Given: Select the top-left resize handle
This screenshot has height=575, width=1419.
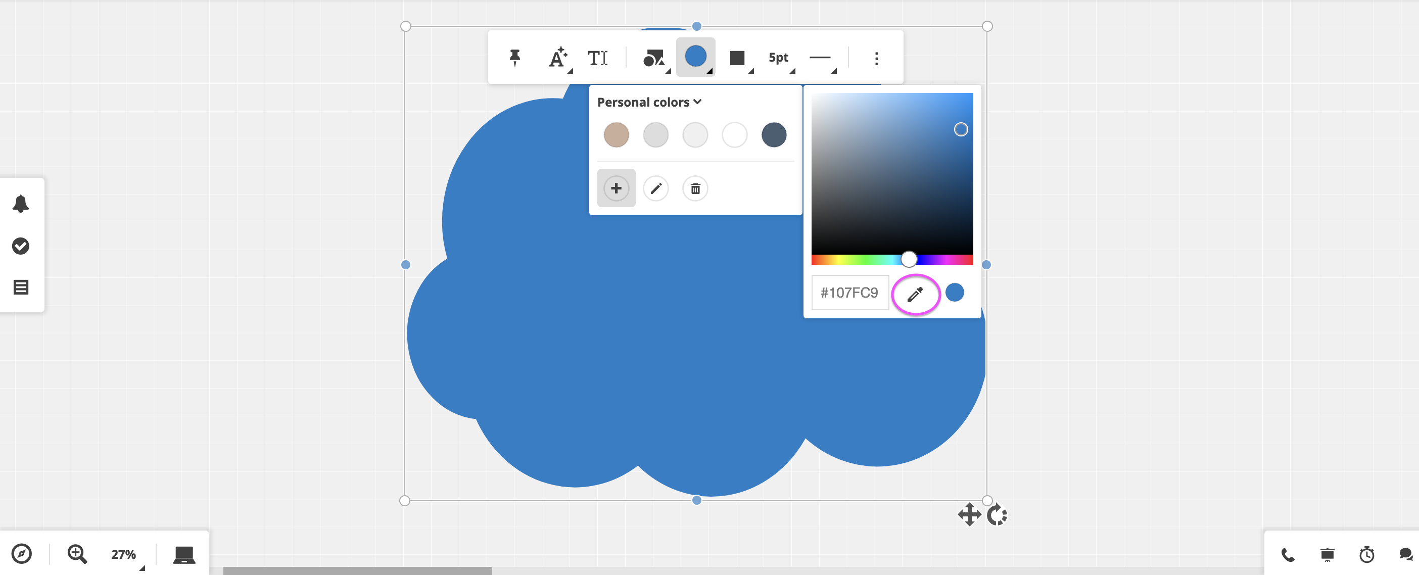Looking at the screenshot, I should [405, 26].
